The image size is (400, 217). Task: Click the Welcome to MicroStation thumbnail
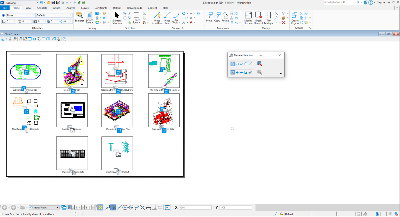pyautogui.click(x=25, y=71)
